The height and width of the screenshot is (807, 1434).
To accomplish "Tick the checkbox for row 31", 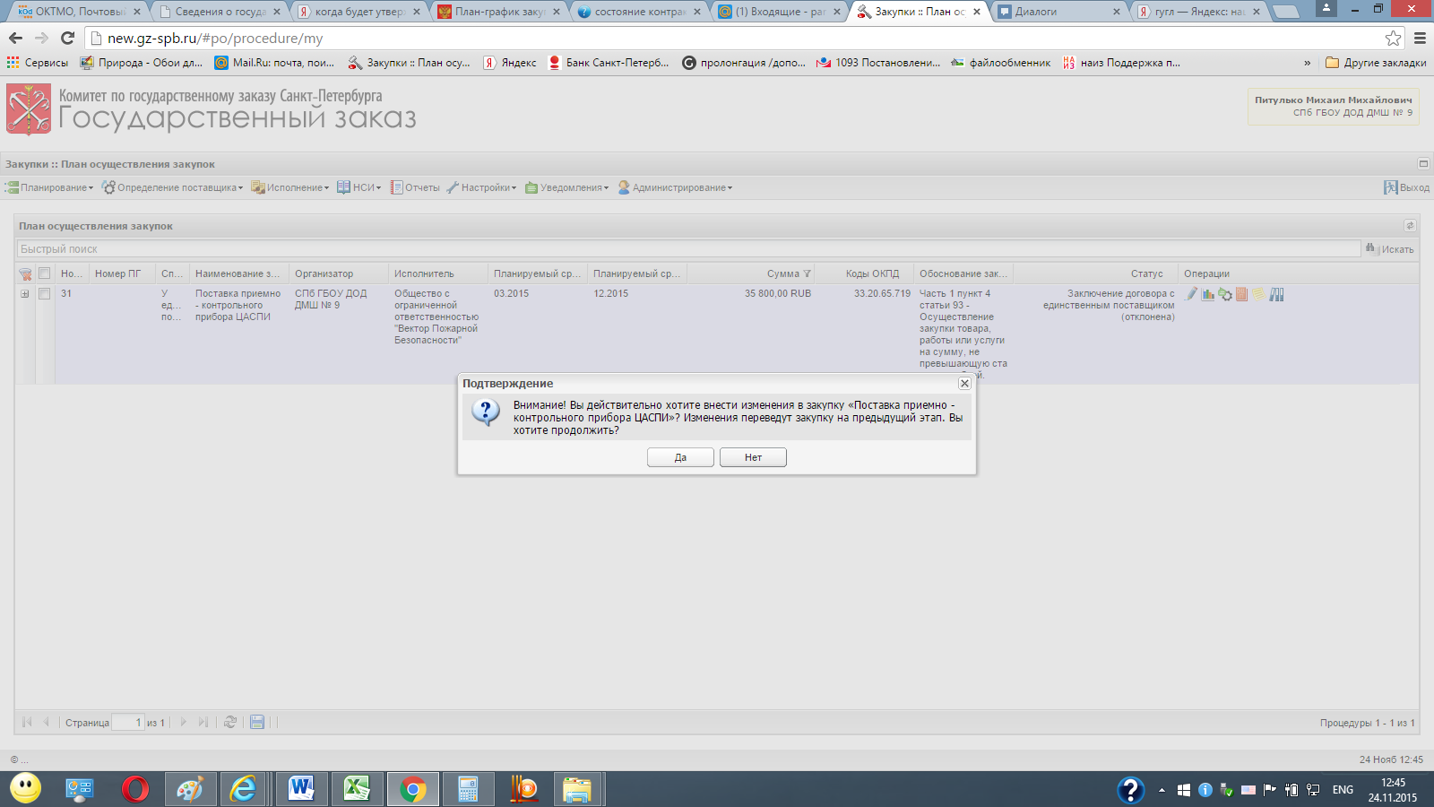I will click(44, 293).
